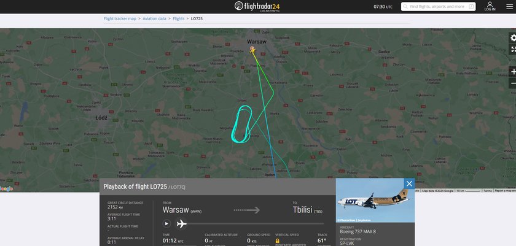Image resolution: width=516 pixels, height=246 pixels.
Task: Select the aircraft marker over Warsaw
Action: [252, 50]
